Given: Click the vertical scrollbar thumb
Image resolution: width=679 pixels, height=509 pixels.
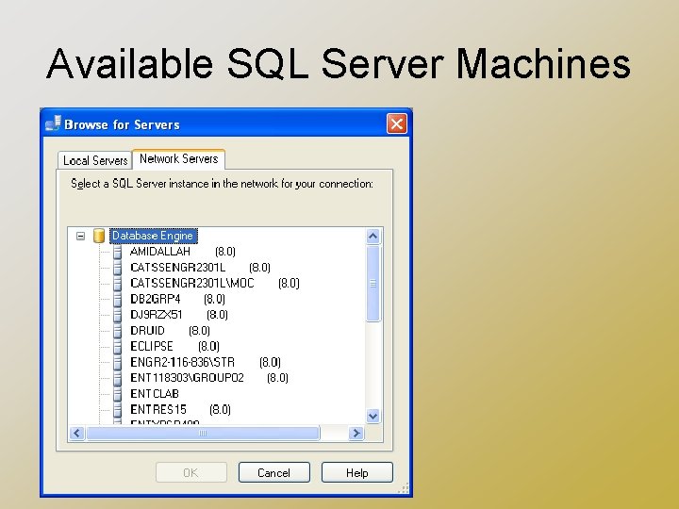Looking at the screenshot, I should click(373, 284).
